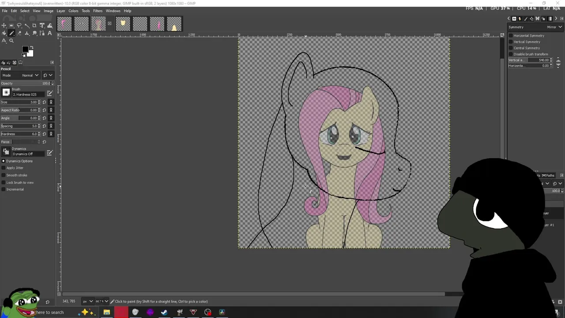Open the Colors menu
The image size is (565, 318).
tap(73, 11)
